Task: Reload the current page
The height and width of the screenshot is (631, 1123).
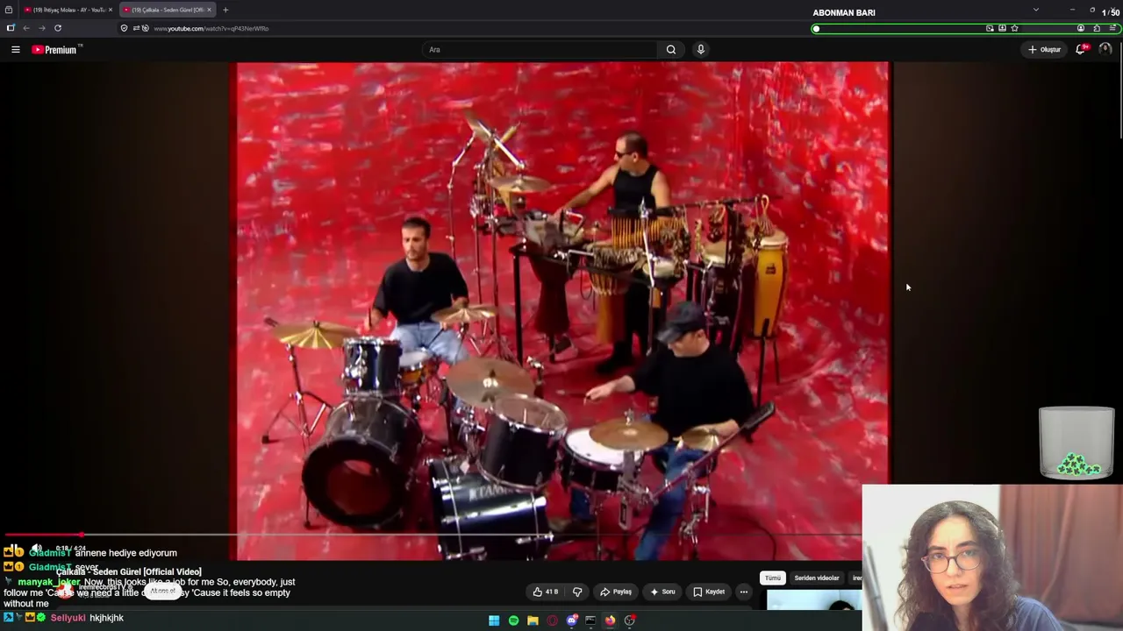Action: (x=58, y=28)
